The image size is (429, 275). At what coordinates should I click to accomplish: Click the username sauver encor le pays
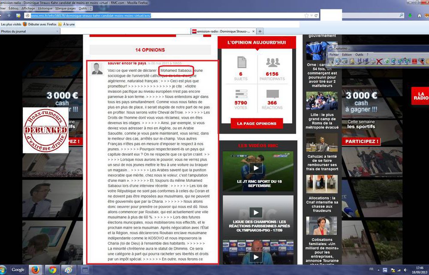point(127,63)
